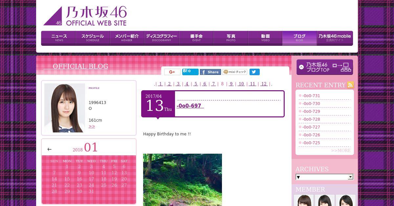
Task: Select calendar date 31
Action: [x=91, y=191]
